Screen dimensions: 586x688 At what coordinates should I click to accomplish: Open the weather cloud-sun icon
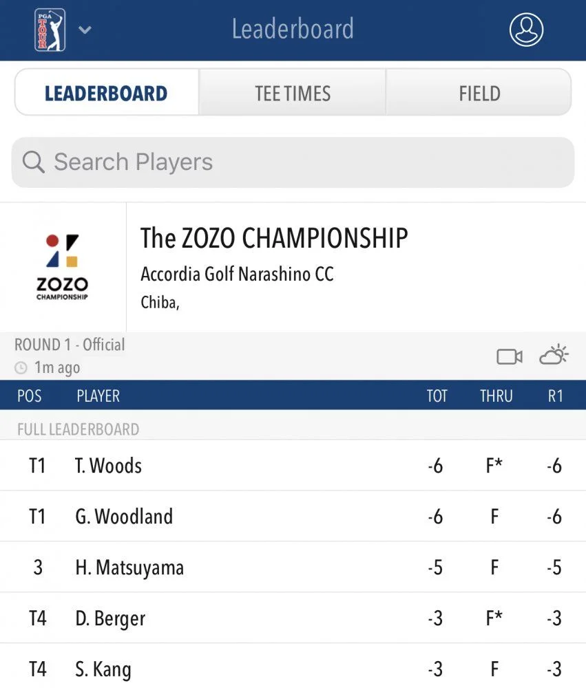click(x=554, y=355)
